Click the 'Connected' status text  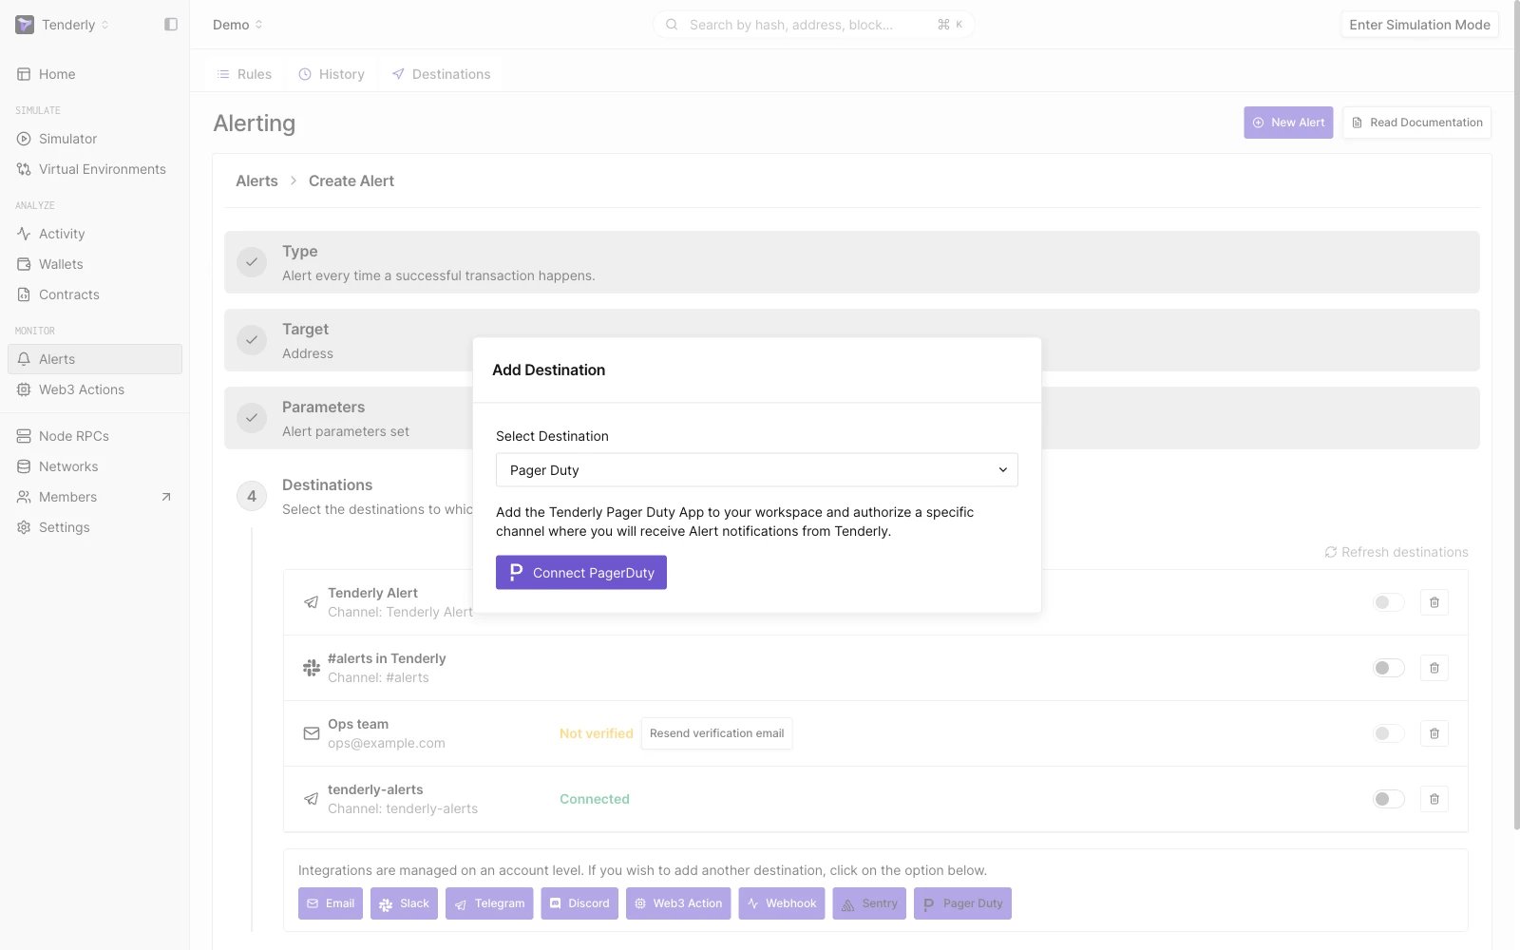595,799
